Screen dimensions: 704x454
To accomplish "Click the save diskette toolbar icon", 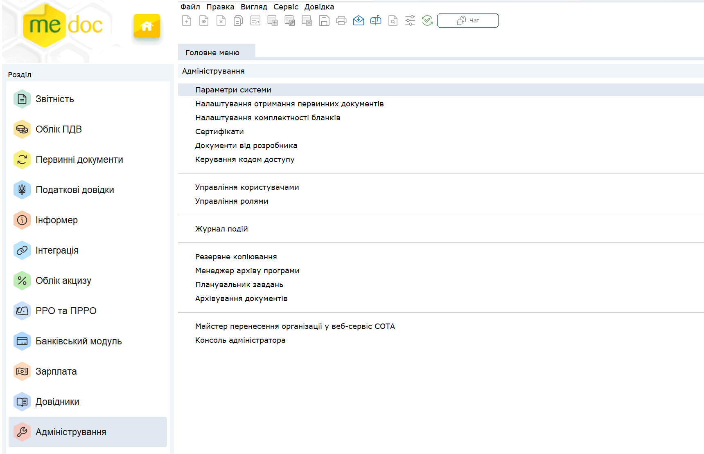I will (324, 20).
